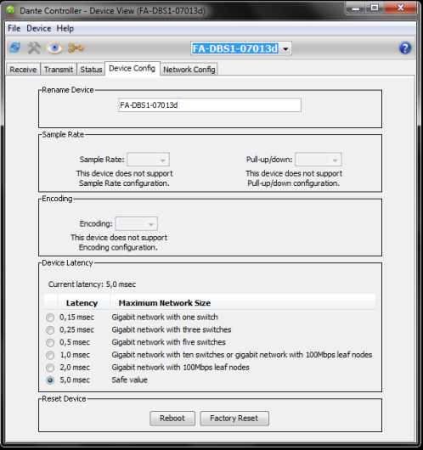
Task: Open the File menu
Action: [14, 28]
